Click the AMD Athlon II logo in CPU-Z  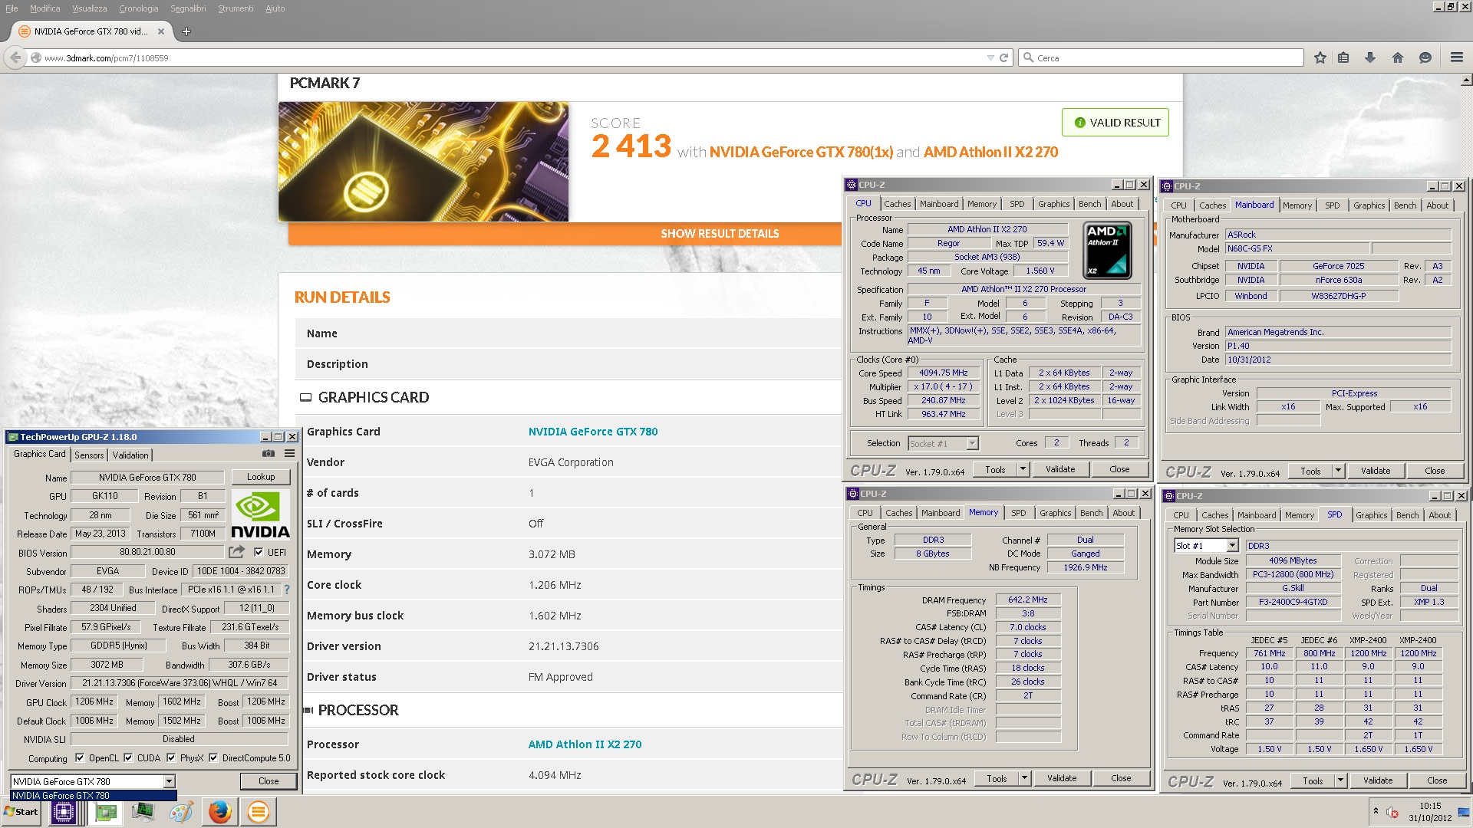tap(1107, 250)
